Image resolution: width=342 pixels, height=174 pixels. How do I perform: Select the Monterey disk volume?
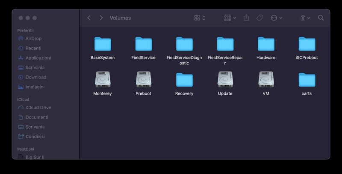103,80
